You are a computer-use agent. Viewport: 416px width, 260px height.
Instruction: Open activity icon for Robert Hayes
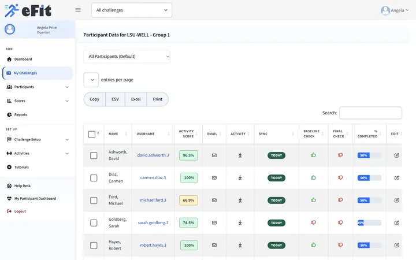[x=240, y=245]
